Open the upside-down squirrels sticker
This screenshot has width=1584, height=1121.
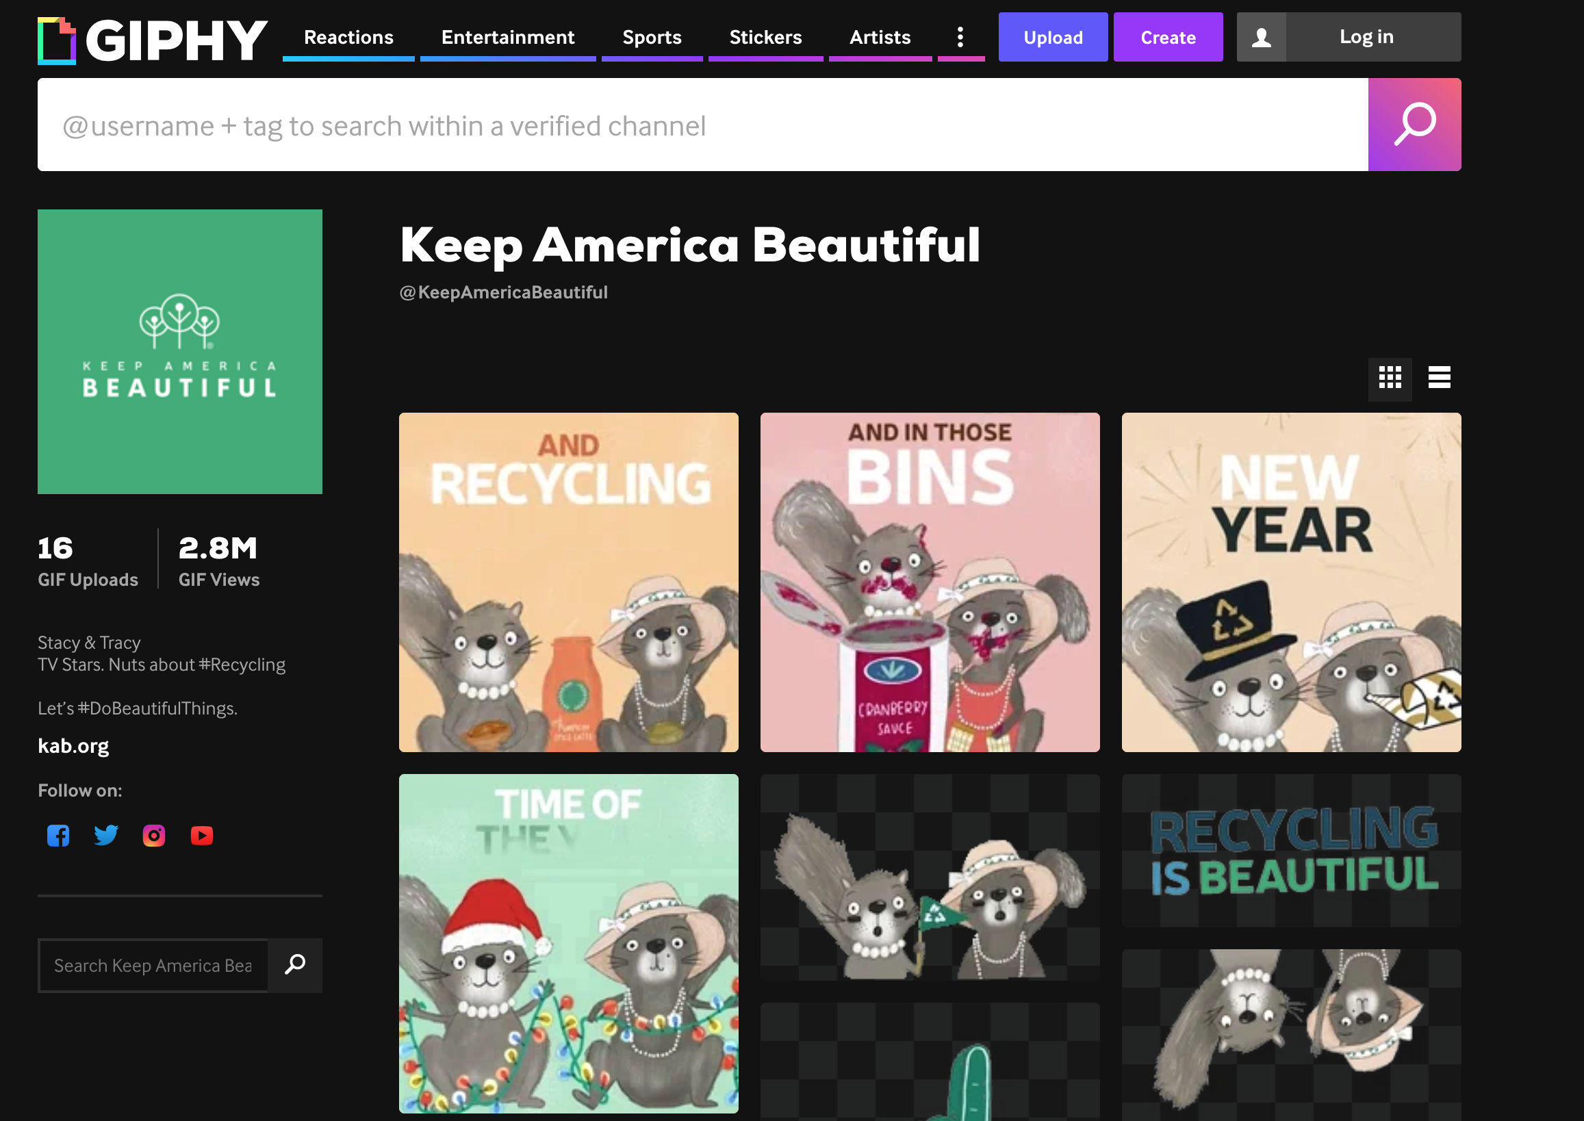[1291, 1035]
